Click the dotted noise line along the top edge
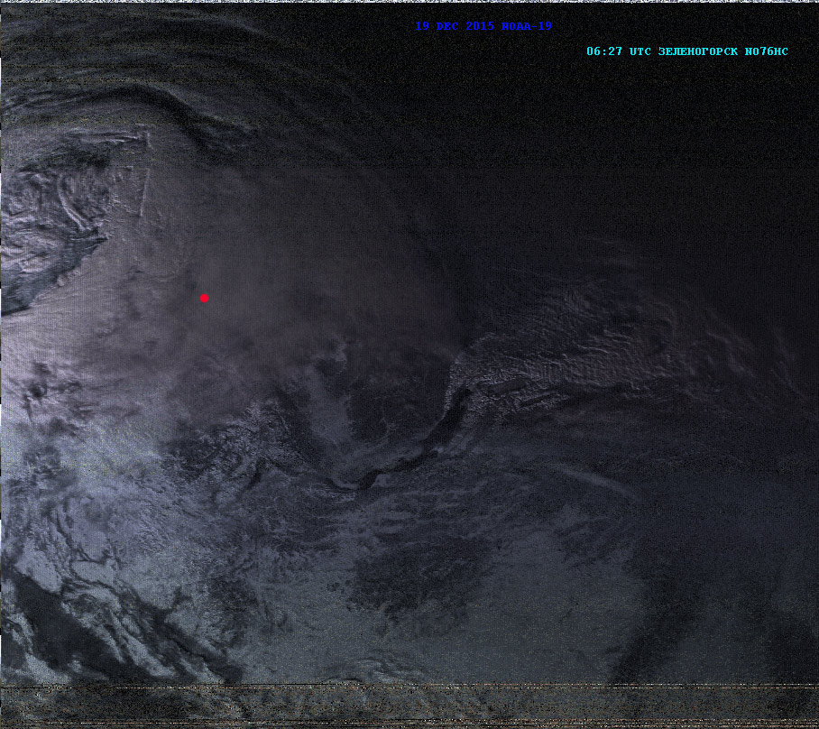This screenshot has width=819, height=729. pos(406,3)
